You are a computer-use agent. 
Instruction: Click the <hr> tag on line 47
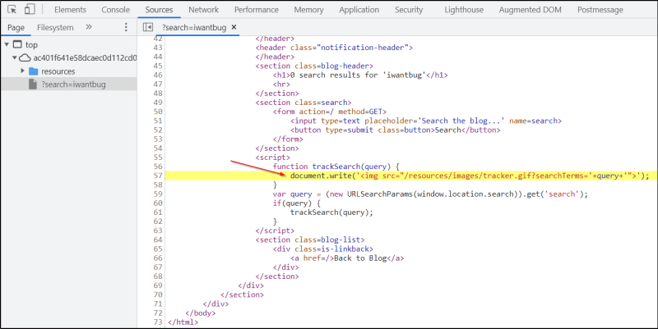[281, 85]
